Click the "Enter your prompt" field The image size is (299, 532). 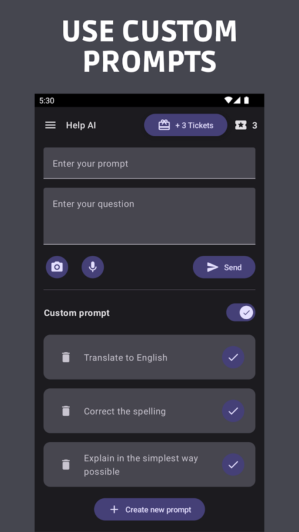(x=149, y=163)
